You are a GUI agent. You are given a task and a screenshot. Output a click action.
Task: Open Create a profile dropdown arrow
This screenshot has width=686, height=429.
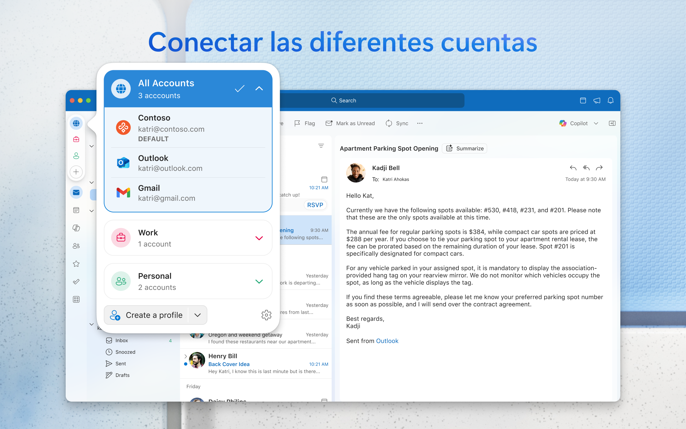tap(197, 315)
